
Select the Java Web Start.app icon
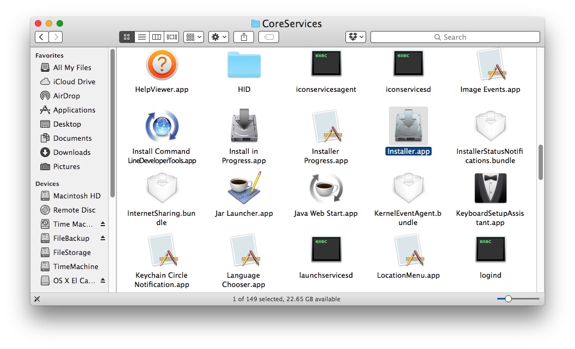pos(325,188)
